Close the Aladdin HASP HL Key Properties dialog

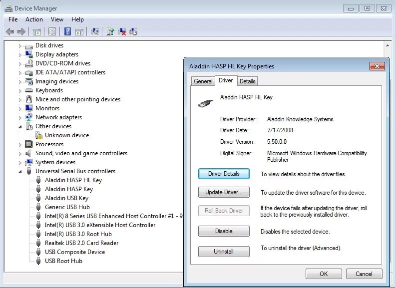coord(377,66)
